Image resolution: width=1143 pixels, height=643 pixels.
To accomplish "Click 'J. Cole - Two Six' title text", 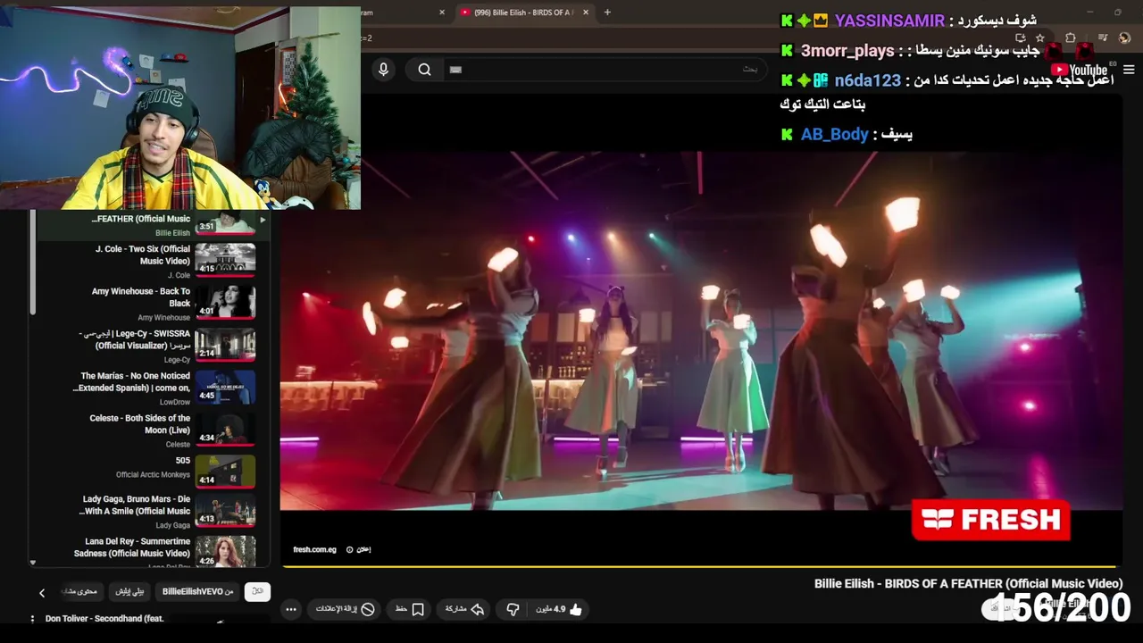I will (143, 255).
